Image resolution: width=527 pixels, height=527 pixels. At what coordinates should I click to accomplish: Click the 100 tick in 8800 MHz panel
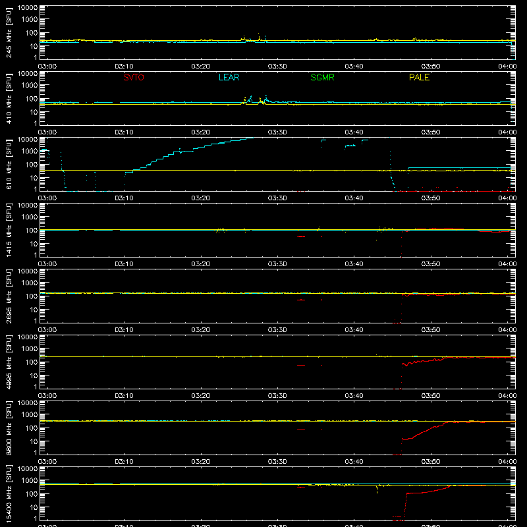click(31, 428)
